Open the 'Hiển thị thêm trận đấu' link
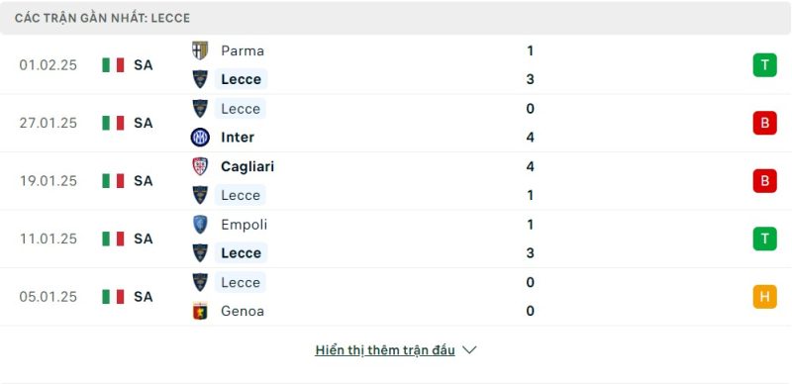 [x=385, y=350]
